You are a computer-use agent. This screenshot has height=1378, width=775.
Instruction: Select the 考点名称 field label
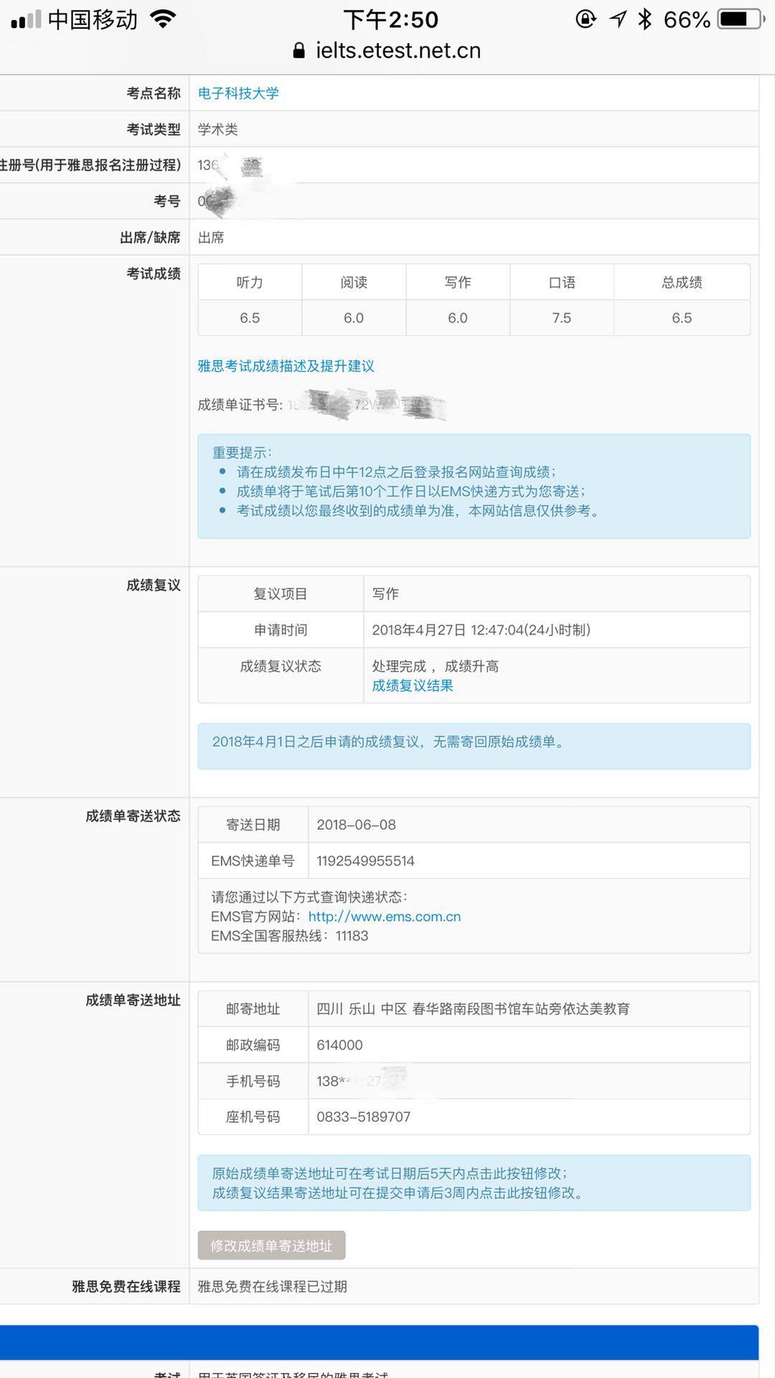[154, 93]
